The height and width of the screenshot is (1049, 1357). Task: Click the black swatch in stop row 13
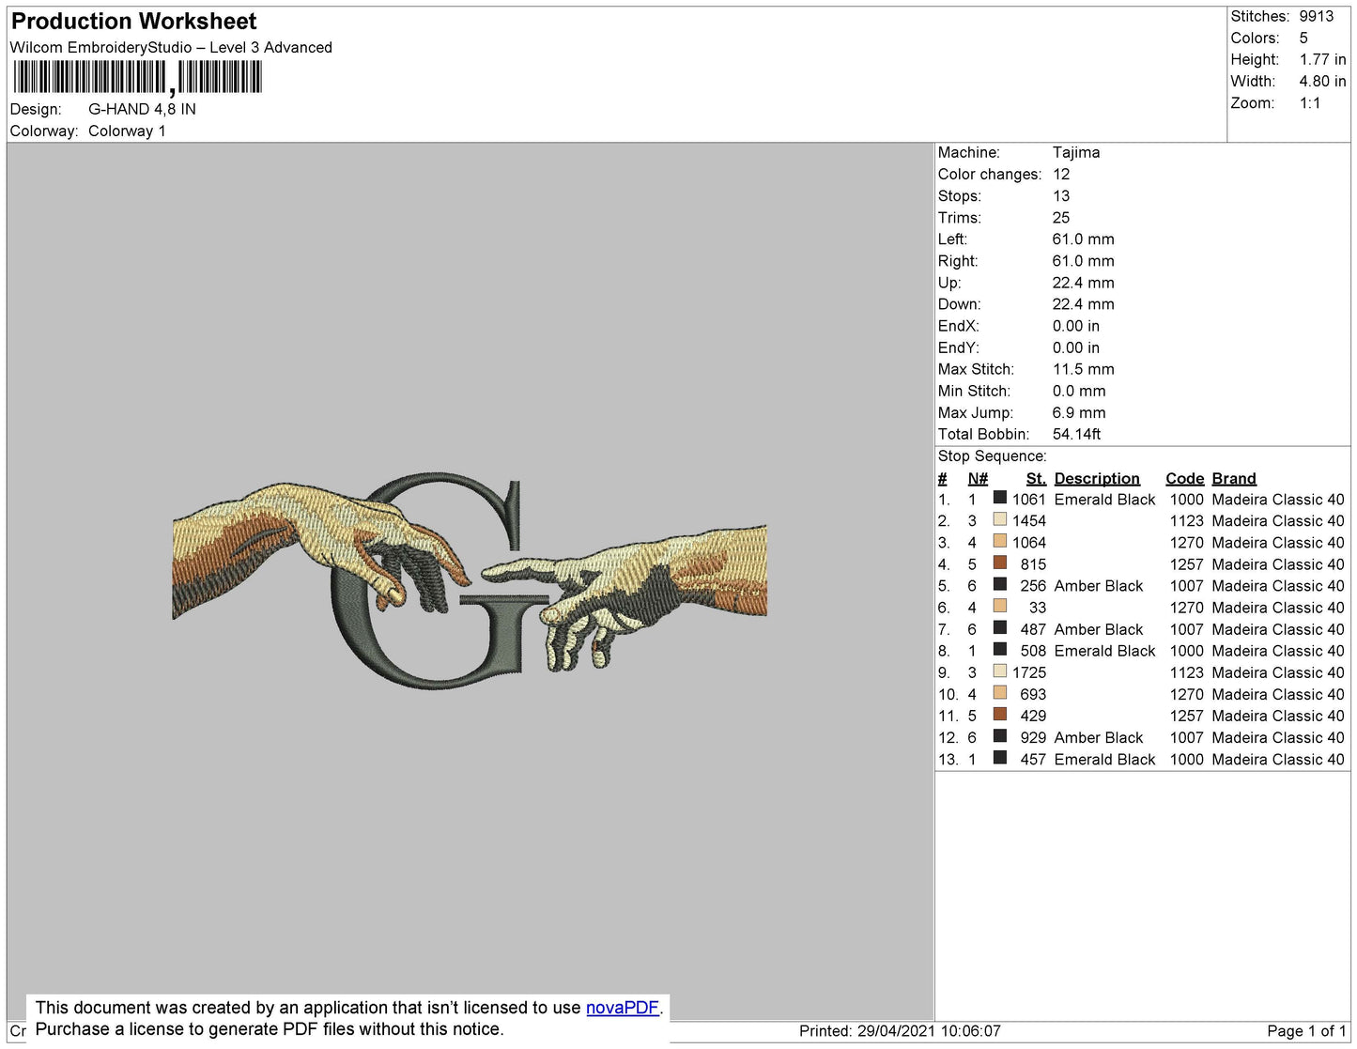point(1000,758)
